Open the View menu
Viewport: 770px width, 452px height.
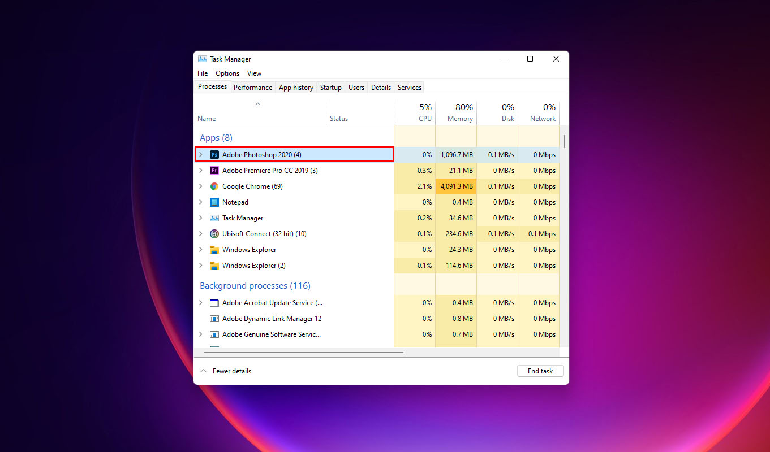pos(254,73)
